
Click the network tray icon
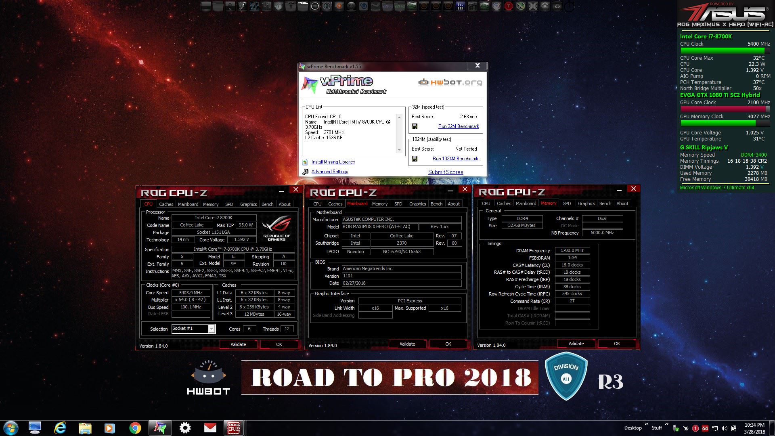[x=715, y=428]
